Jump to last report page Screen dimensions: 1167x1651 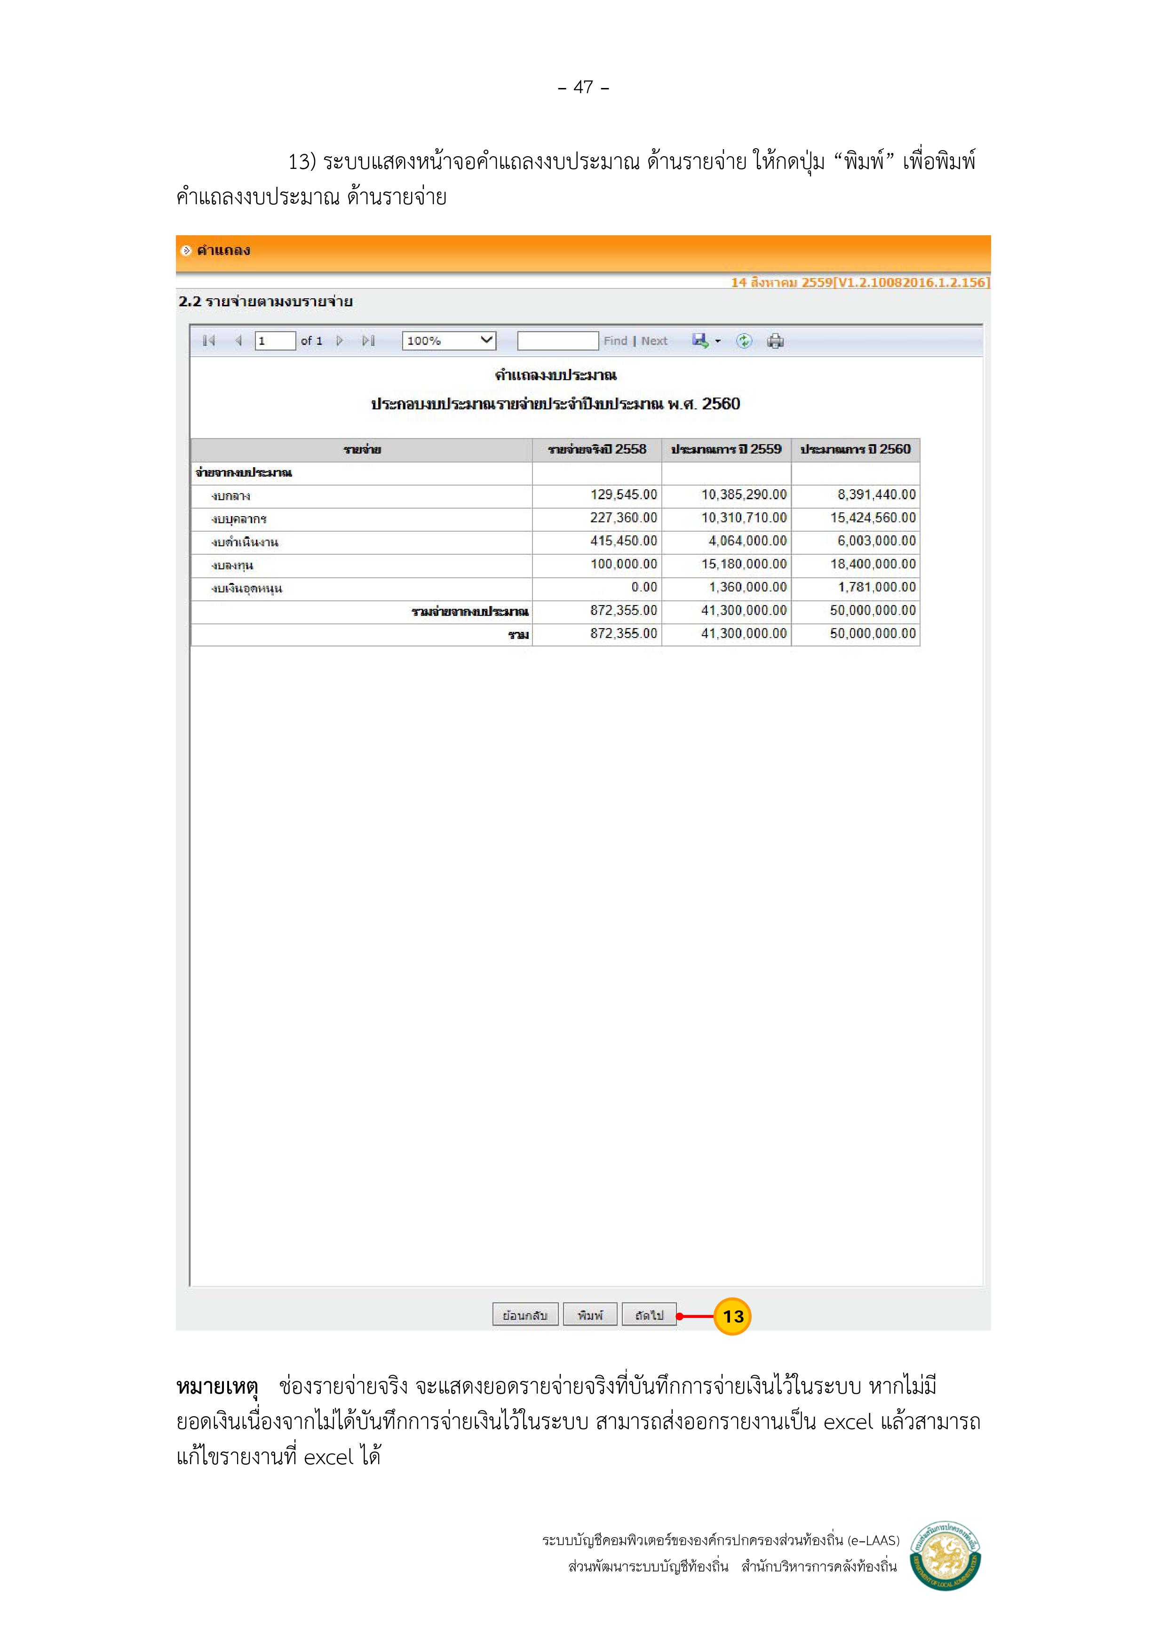pyautogui.click(x=368, y=341)
